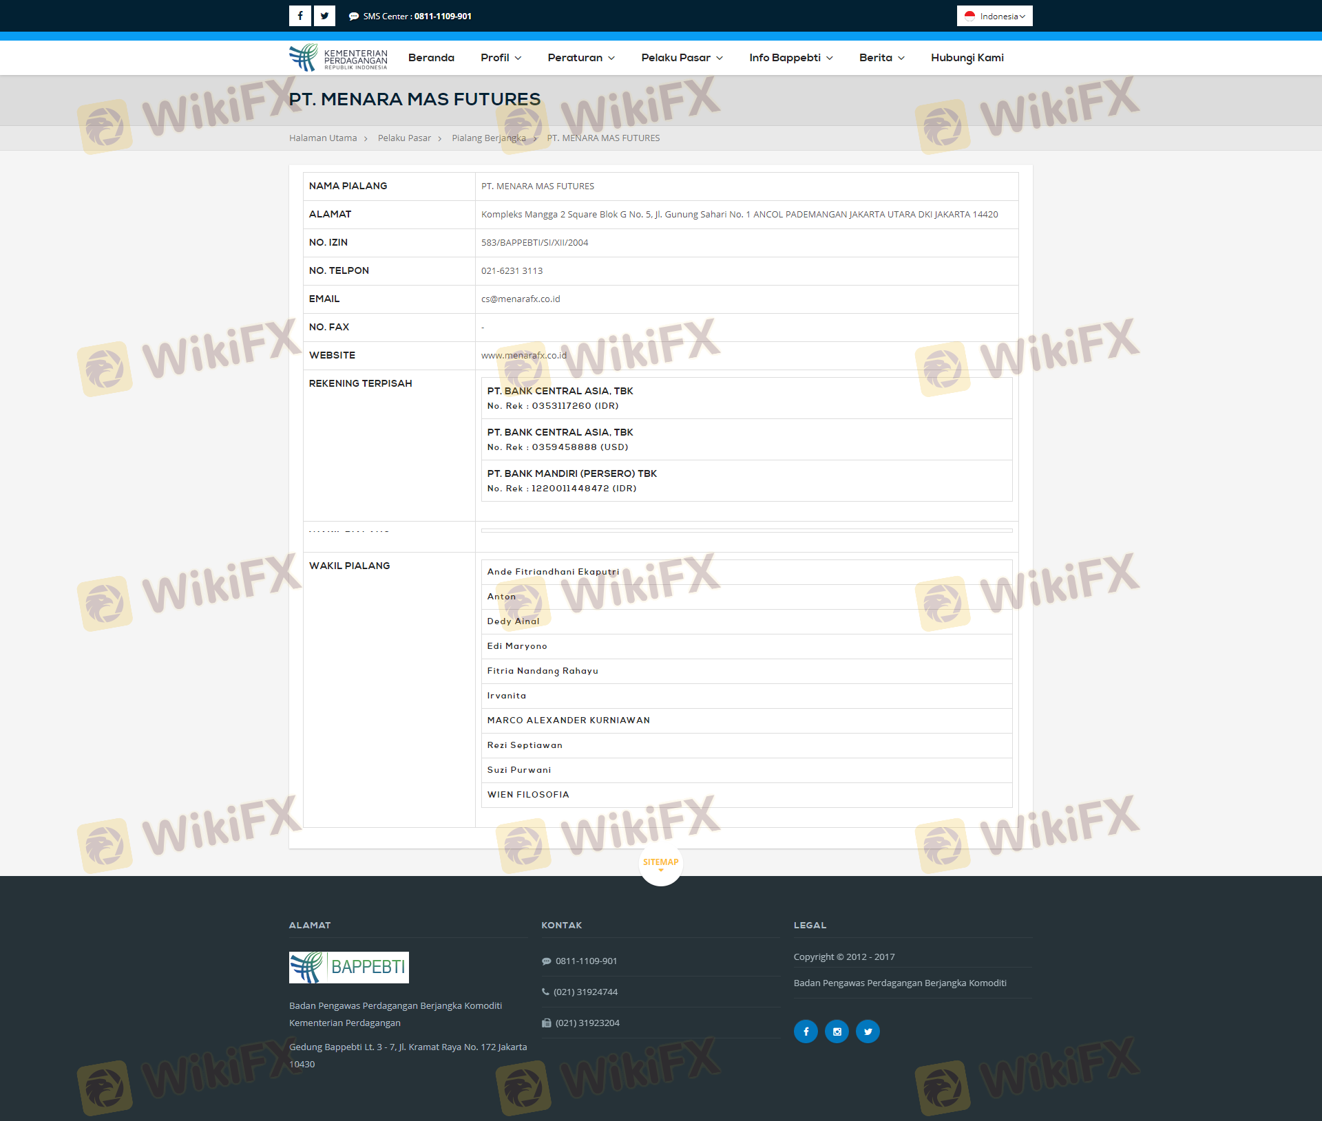Click the BCA account 0353117260 (IDR) row

[x=746, y=398]
